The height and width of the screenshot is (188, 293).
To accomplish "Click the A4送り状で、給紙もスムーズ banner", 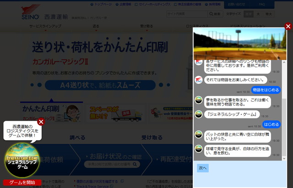I will coord(100,85).
